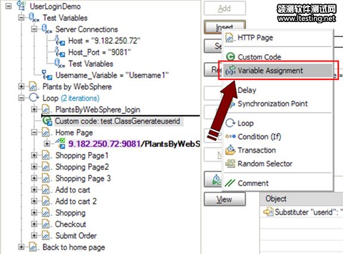The width and height of the screenshot is (343, 254).
Task: Click the Comment slashes icon
Action: tap(230, 183)
